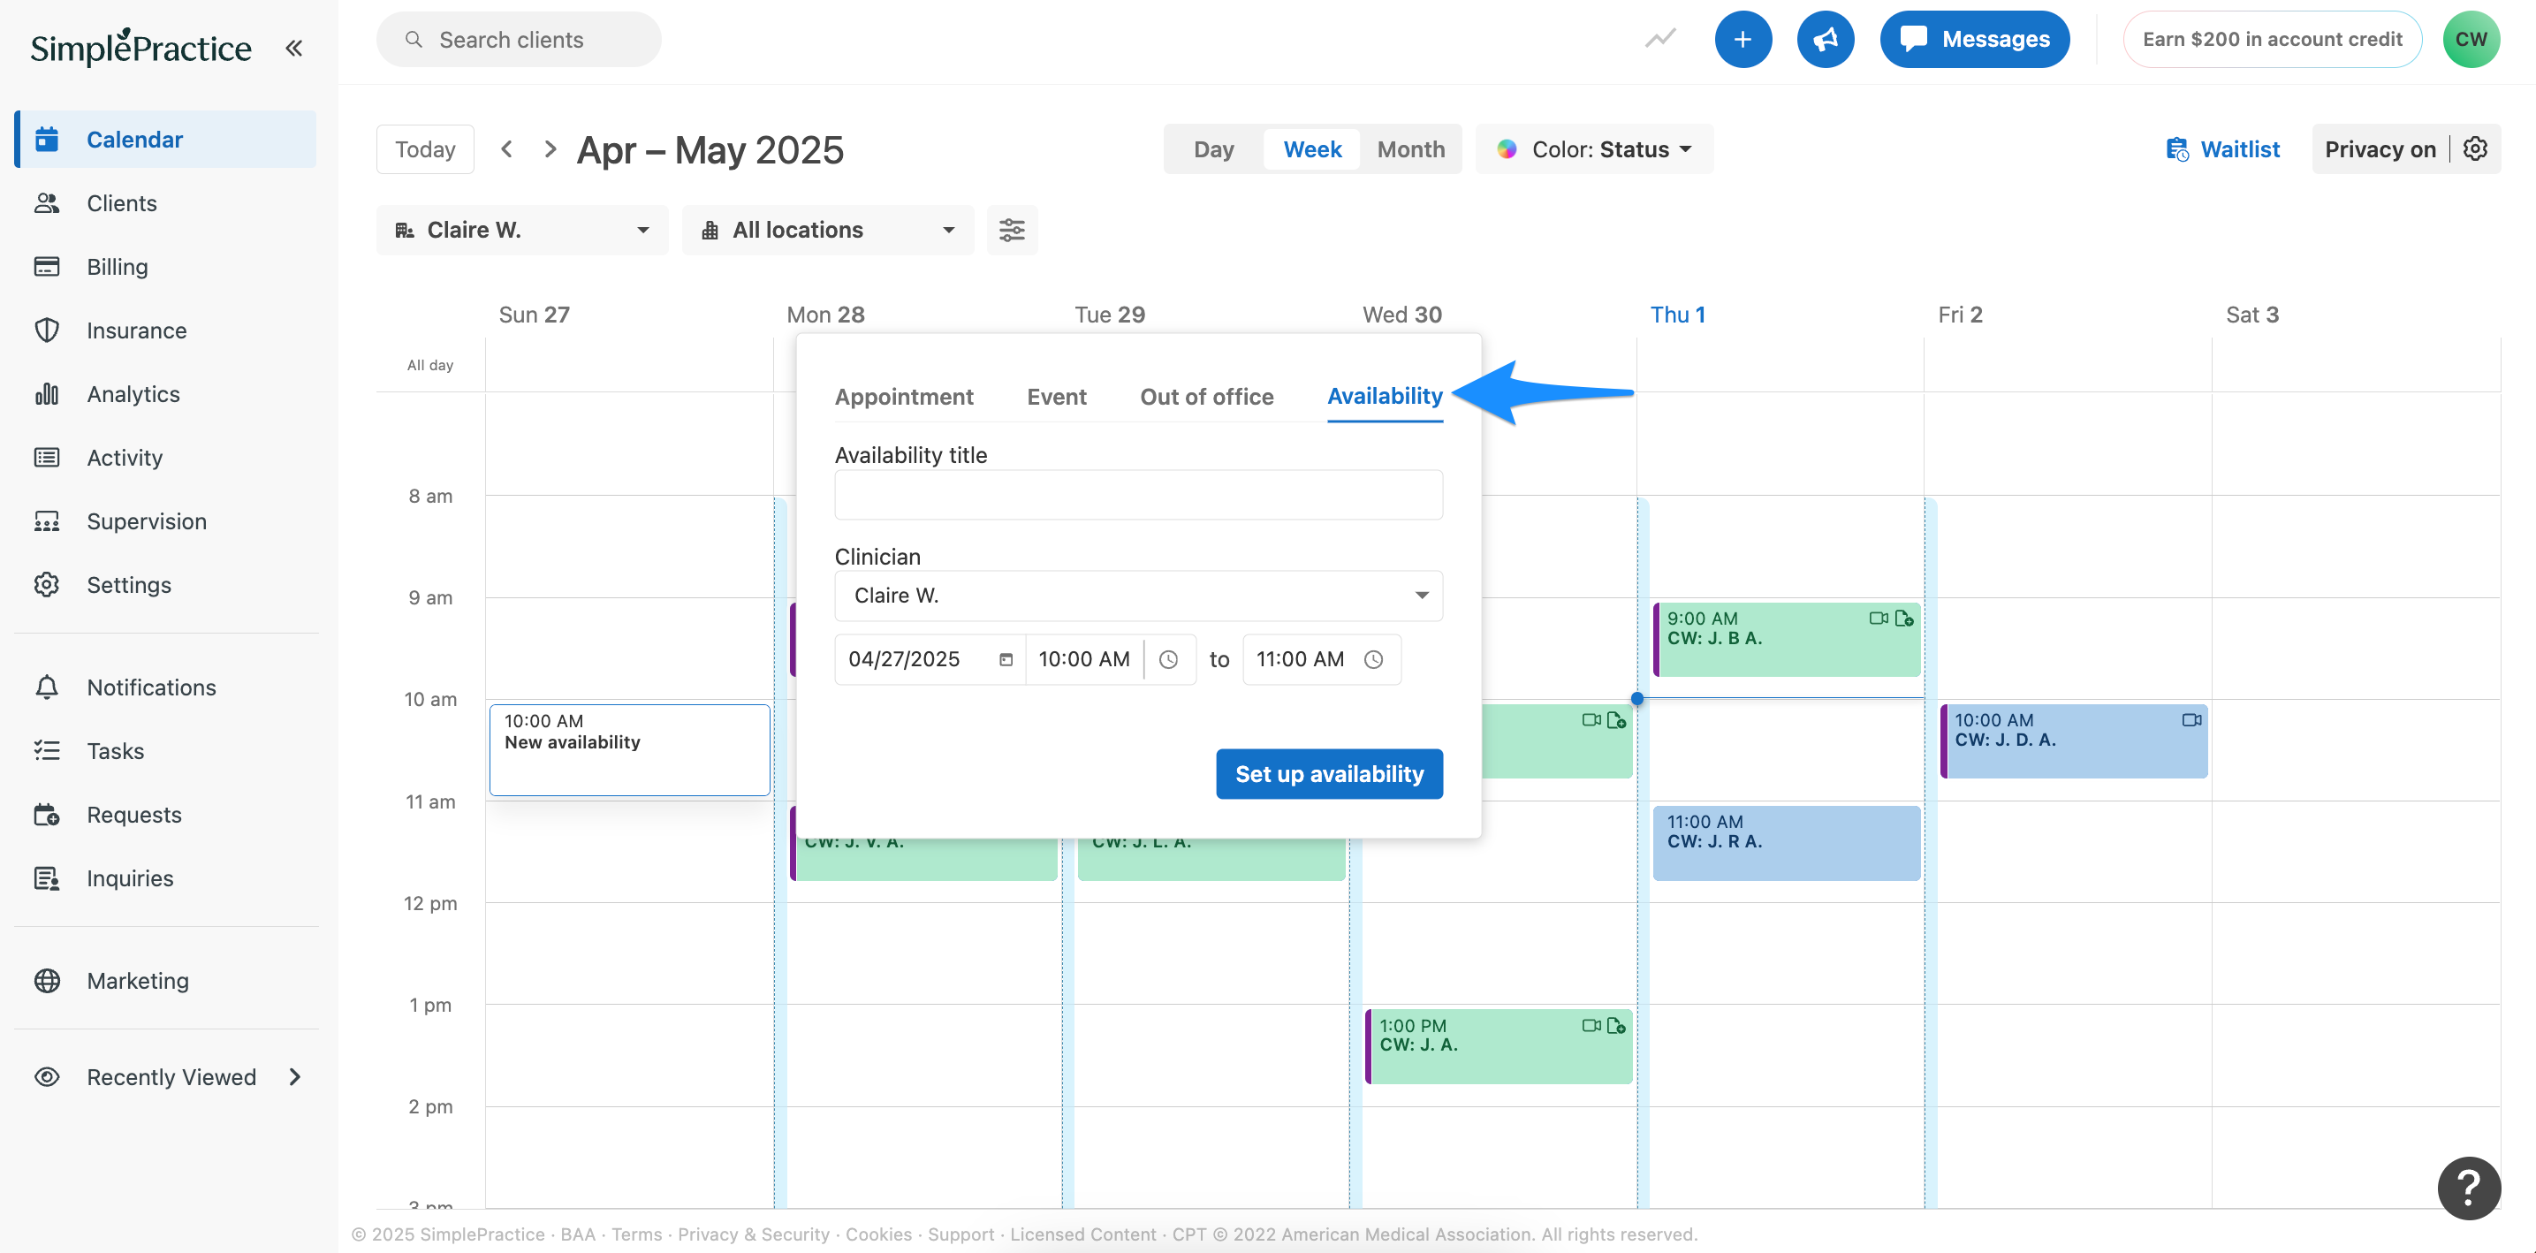This screenshot has width=2536, height=1253.
Task: Open the 11:00 AM CW: J. R A. appointment
Action: click(1786, 843)
